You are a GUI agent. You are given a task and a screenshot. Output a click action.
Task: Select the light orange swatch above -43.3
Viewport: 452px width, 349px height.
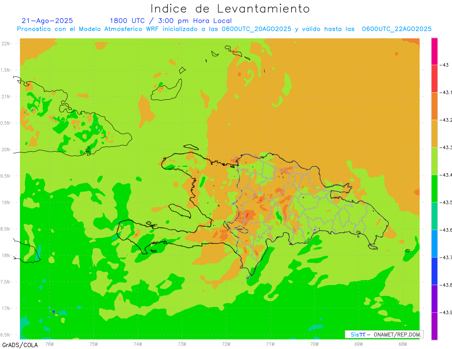[x=434, y=133]
